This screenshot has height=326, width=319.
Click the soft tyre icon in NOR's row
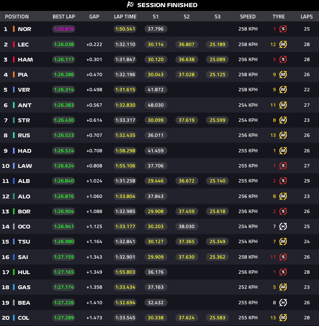pos(283,29)
